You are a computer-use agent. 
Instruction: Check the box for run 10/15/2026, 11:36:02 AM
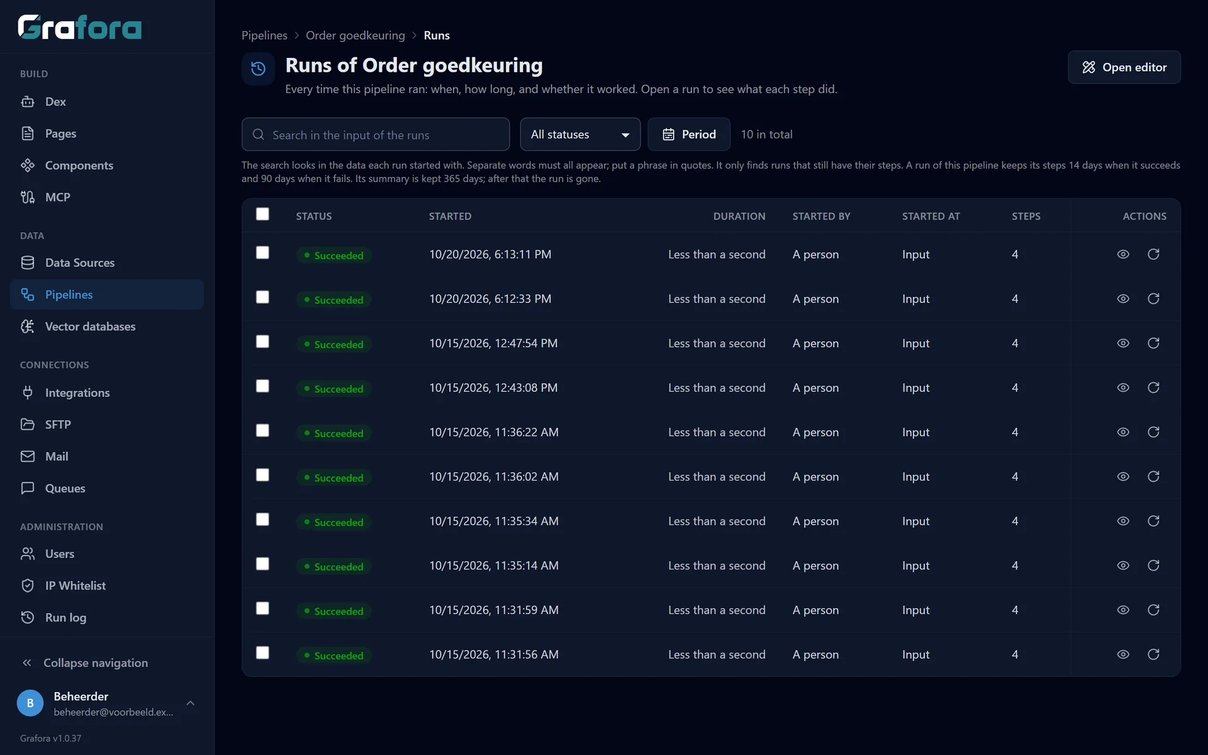tap(262, 474)
